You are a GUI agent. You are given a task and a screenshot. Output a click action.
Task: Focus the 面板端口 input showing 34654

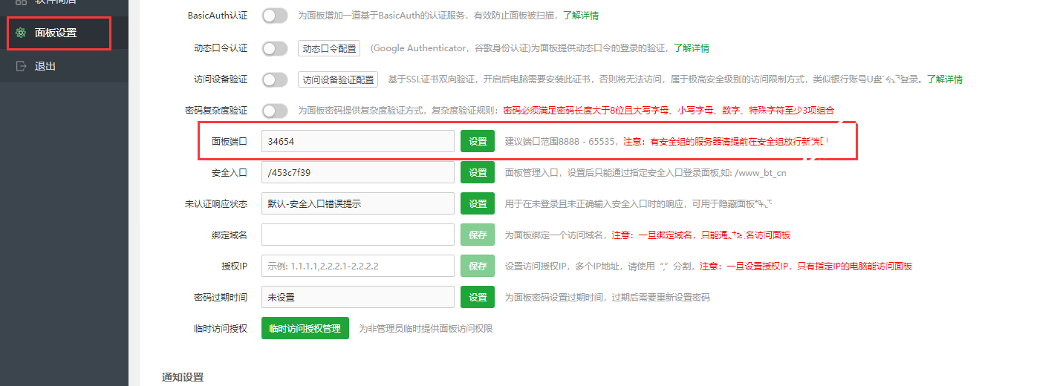[x=357, y=141]
